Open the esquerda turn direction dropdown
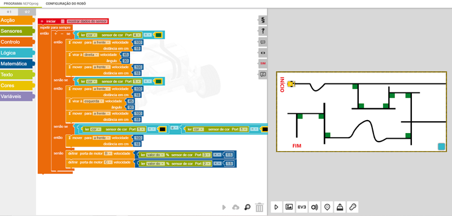The width and height of the screenshot is (452, 216). [93, 102]
